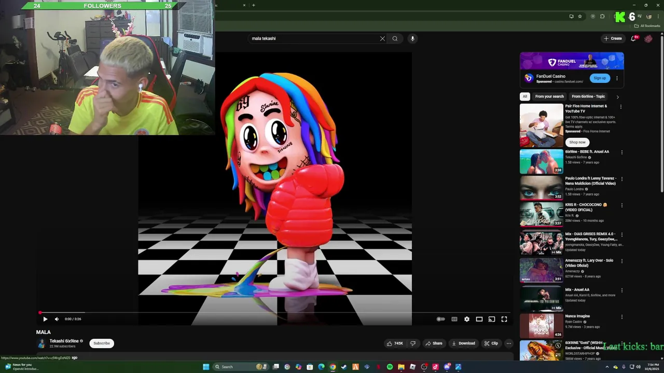Image resolution: width=664 pixels, height=373 pixels.
Task: Click 'Shop now' on the Fios ad
Action: pyautogui.click(x=577, y=142)
